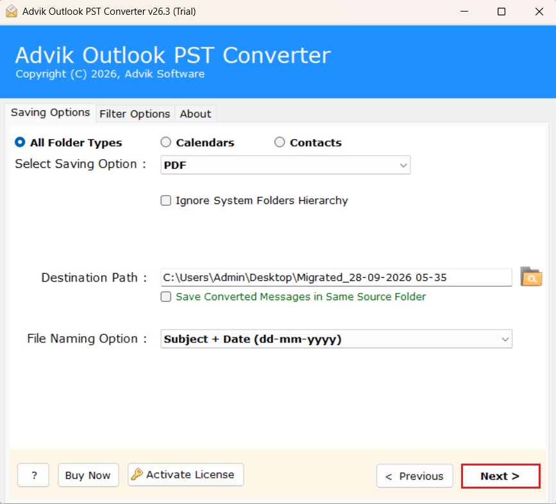Click the Next button
The image size is (556, 504).
pos(500,476)
